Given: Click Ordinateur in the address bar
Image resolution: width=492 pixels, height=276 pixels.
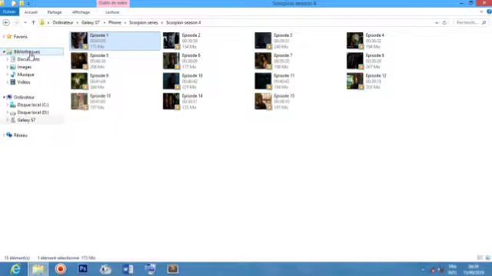Looking at the screenshot, I should 63,22.
